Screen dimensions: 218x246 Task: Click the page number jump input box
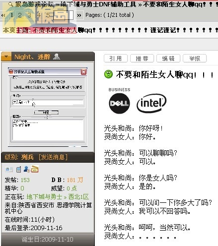pos(63,15)
